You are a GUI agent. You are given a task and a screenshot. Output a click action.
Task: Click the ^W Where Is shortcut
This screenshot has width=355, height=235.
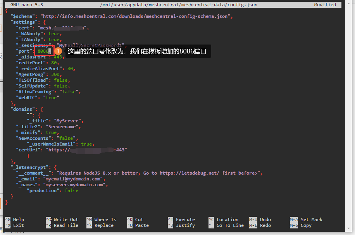point(102,220)
